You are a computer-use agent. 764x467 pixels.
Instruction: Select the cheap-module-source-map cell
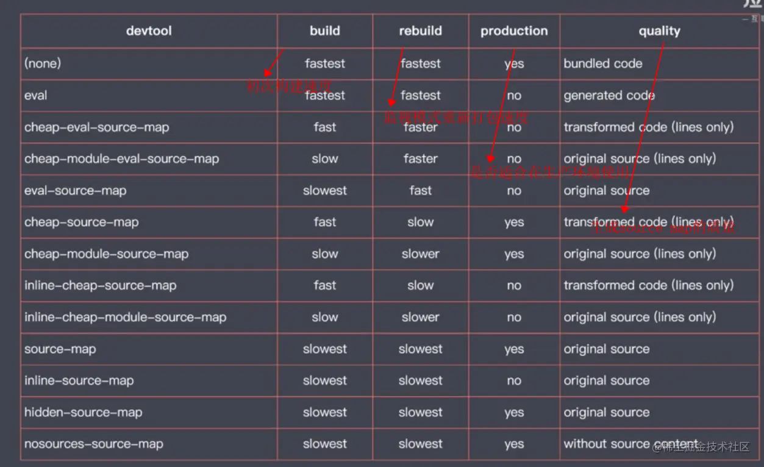(106, 254)
